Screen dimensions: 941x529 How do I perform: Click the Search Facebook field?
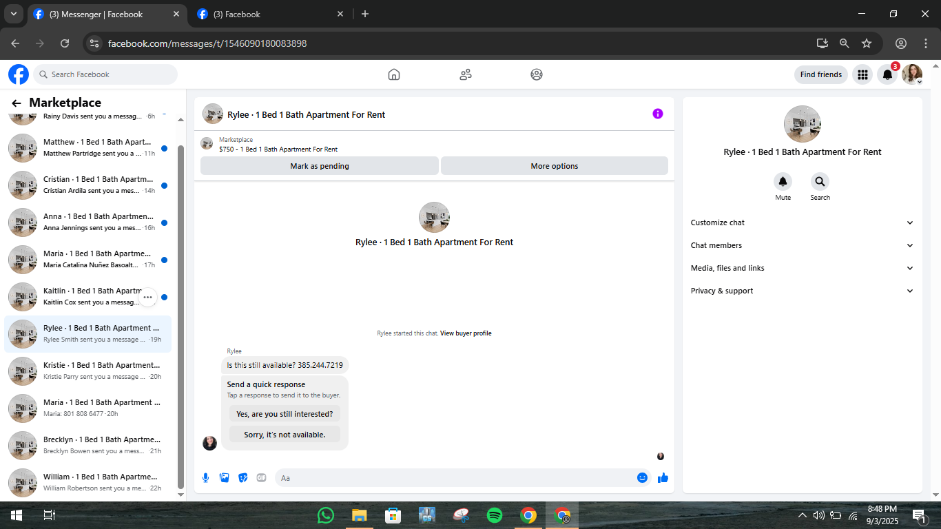pyautogui.click(x=105, y=74)
